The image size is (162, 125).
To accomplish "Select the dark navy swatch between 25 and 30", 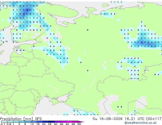I will point(51,122).
